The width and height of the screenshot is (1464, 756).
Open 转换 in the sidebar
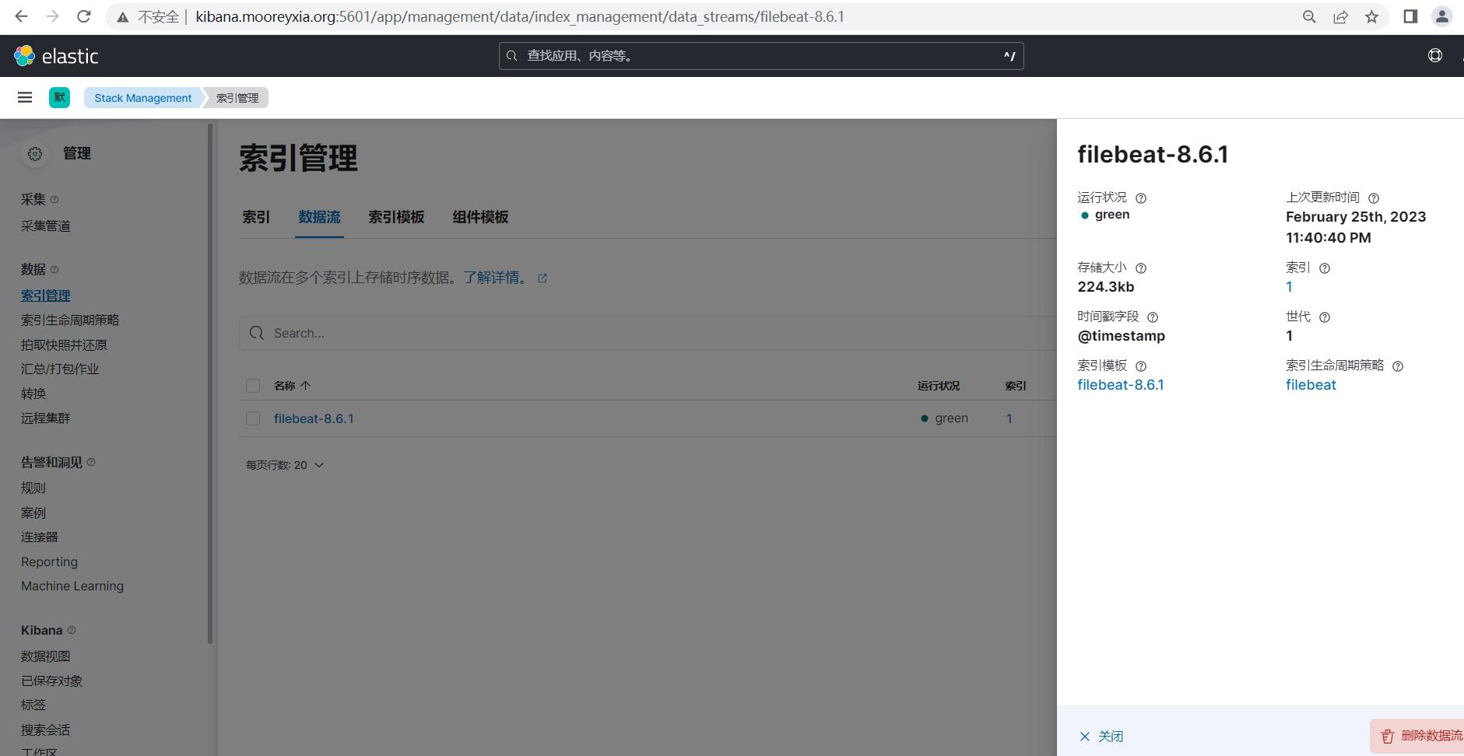coord(33,394)
